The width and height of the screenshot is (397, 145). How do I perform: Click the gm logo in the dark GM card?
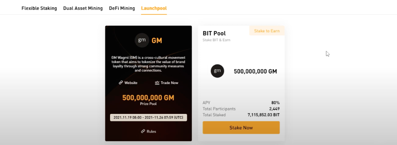pyautogui.click(x=142, y=40)
